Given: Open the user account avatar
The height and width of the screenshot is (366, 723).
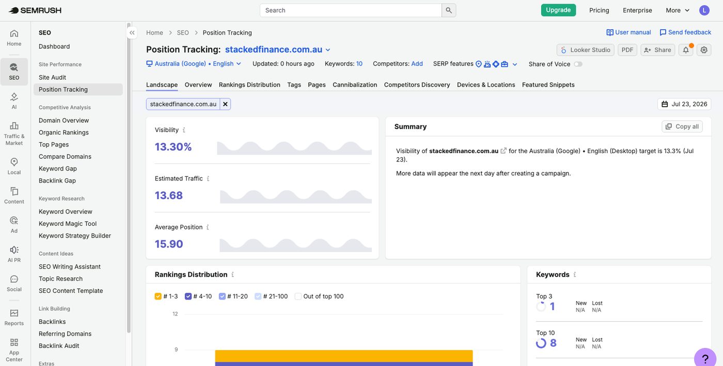Looking at the screenshot, I should (704, 10).
